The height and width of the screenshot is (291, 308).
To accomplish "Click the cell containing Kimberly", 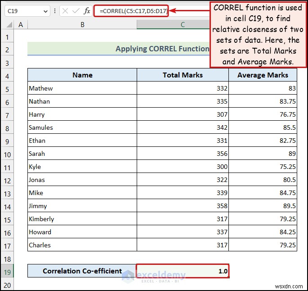I will point(82,219).
